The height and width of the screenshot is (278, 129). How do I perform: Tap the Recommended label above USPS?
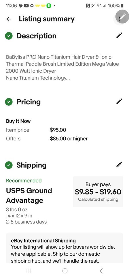click(x=24, y=180)
